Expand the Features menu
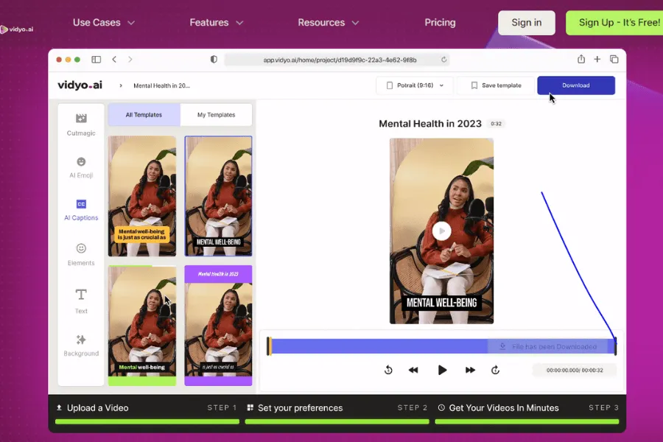 coord(216,22)
